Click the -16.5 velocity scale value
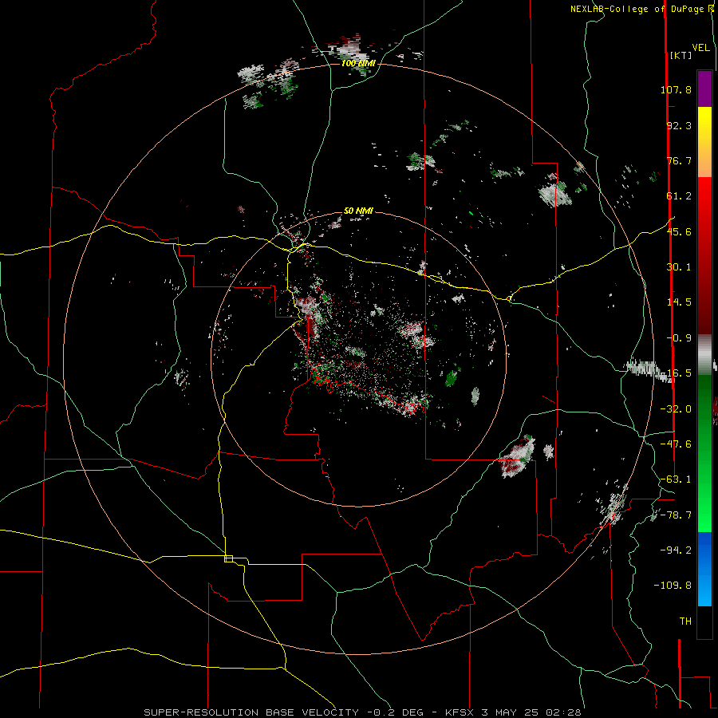718x718 pixels. (677, 373)
